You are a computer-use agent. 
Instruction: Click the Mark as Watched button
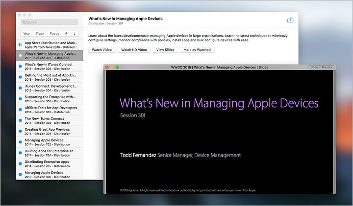197,50
